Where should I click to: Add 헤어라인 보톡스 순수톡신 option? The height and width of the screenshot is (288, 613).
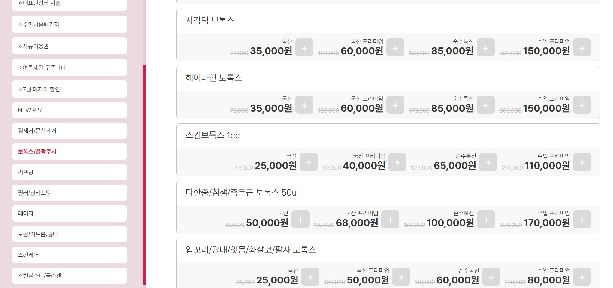[485, 105]
